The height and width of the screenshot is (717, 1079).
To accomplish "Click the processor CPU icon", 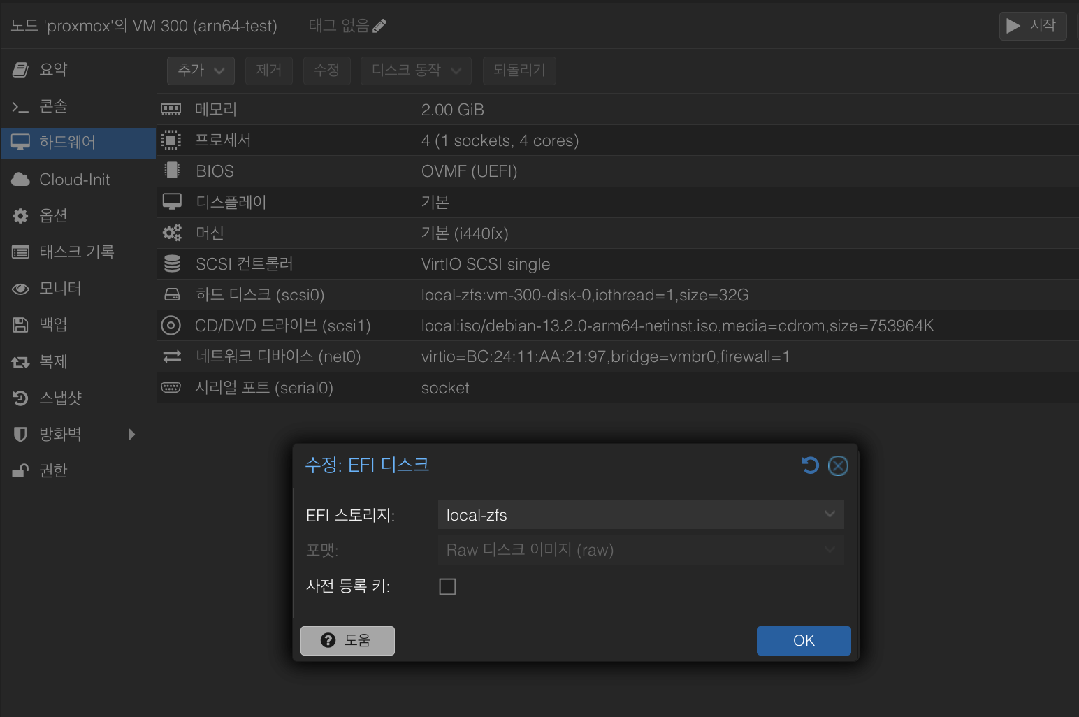I will [171, 140].
